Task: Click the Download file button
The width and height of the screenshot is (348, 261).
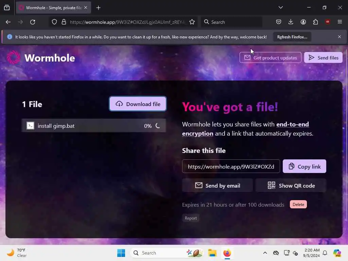Action: [x=138, y=104]
